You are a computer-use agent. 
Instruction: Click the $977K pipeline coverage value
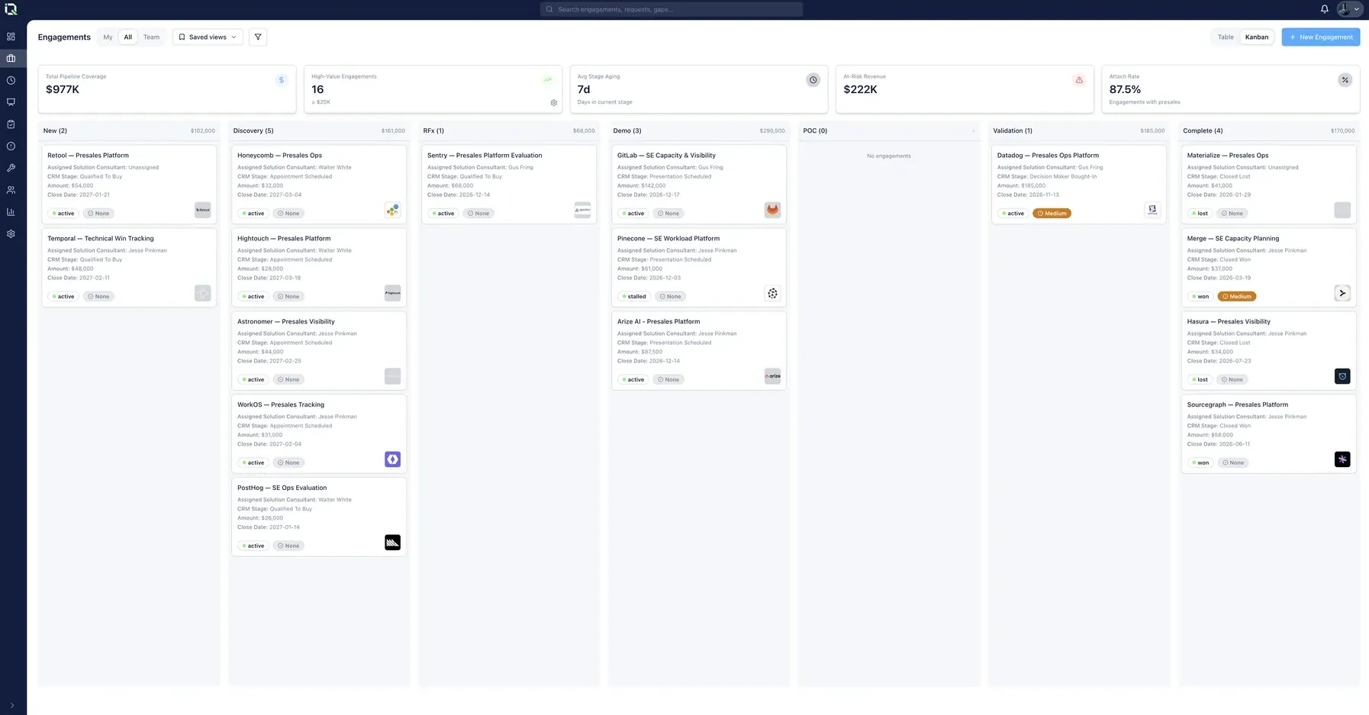pos(63,89)
